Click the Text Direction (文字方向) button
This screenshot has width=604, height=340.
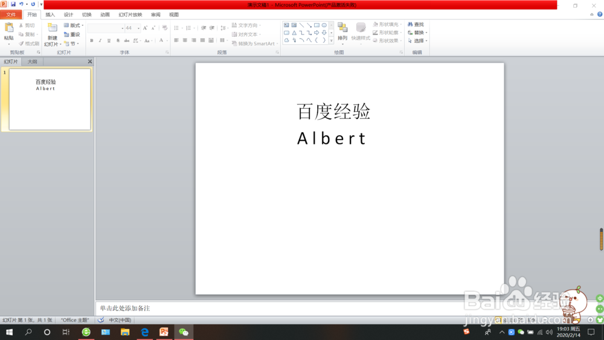[246, 25]
